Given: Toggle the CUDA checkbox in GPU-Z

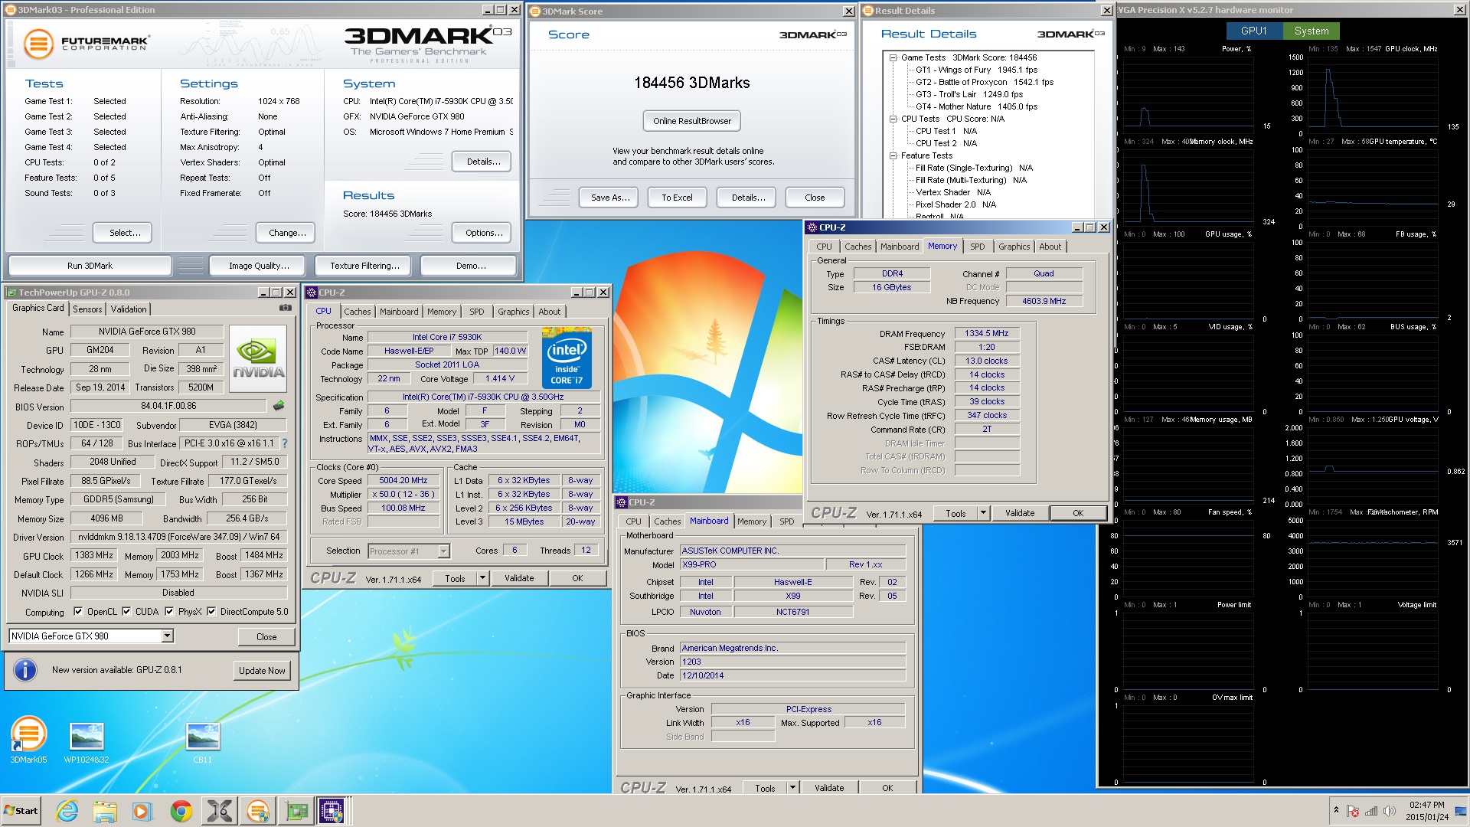Looking at the screenshot, I should [126, 612].
